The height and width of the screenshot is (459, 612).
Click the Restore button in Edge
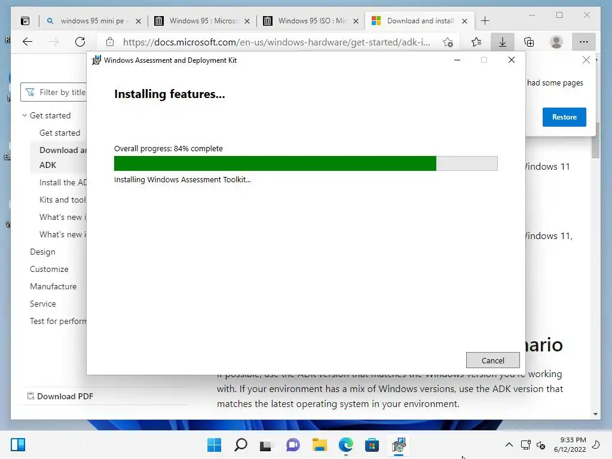pyautogui.click(x=564, y=117)
